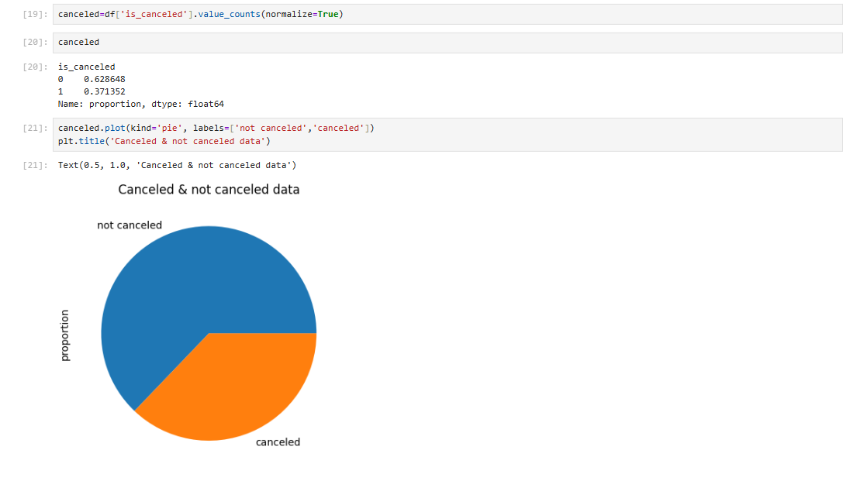
Task: Click the [19] input prompt label
Action: [35, 15]
